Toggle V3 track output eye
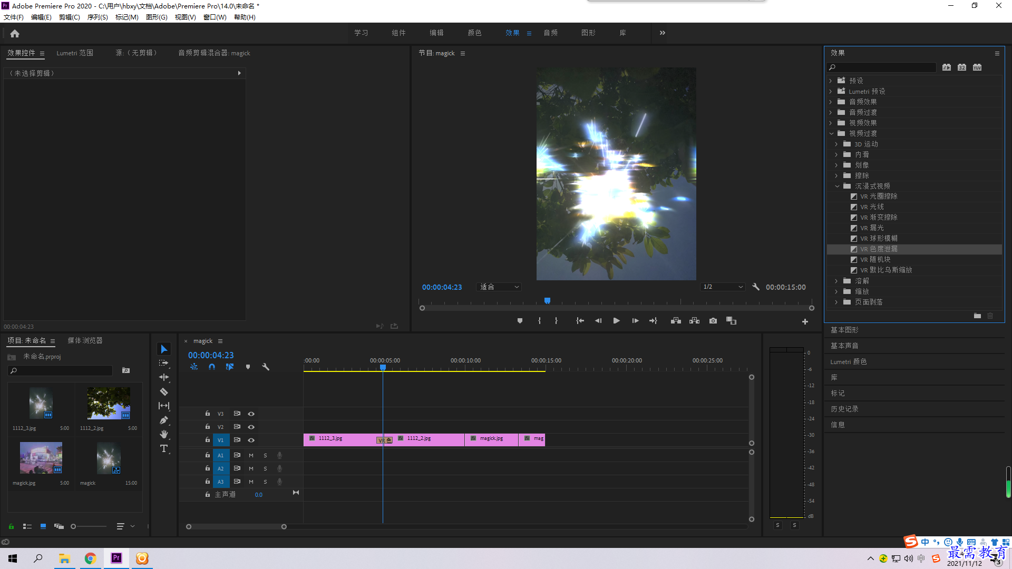Viewport: 1012px width, 569px height. [x=251, y=414]
